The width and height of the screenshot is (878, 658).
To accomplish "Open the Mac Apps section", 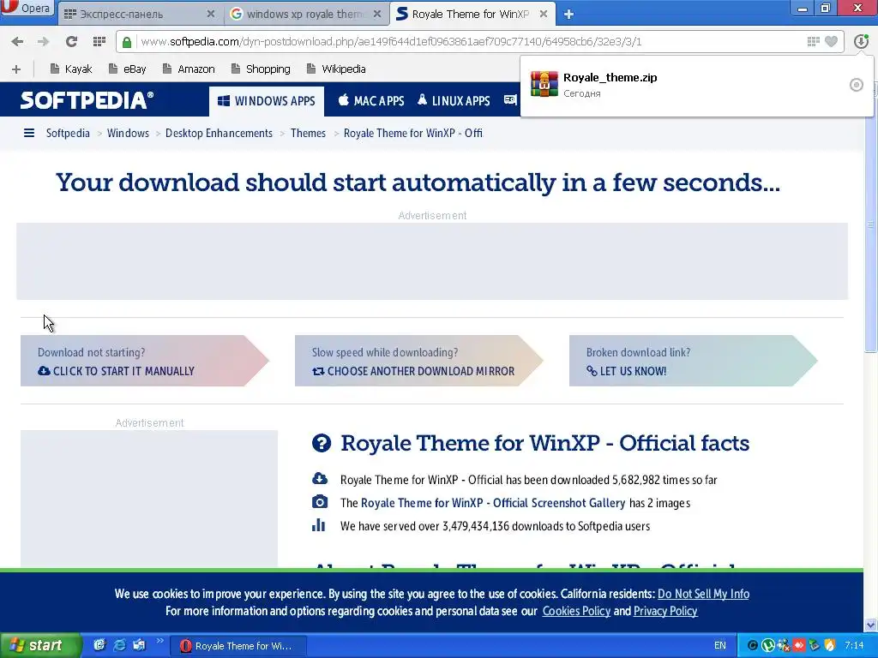I will [x=371, y=101].
